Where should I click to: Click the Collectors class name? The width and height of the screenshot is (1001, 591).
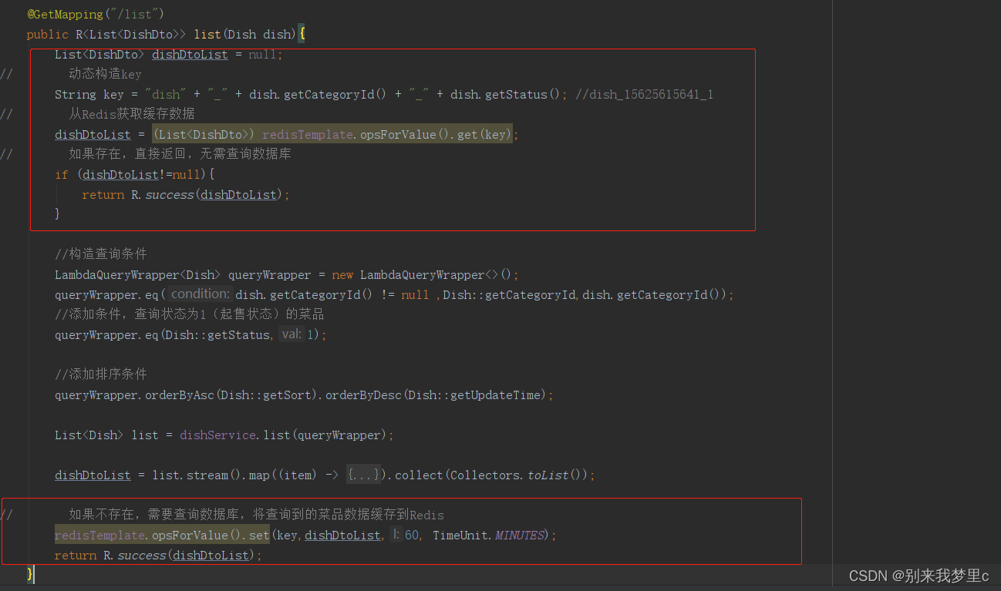485,475
